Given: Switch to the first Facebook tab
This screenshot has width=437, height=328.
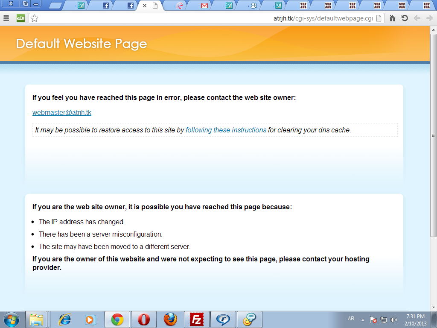Looking at the screenshot, I should pyautogui.click(x=106, y=5).
